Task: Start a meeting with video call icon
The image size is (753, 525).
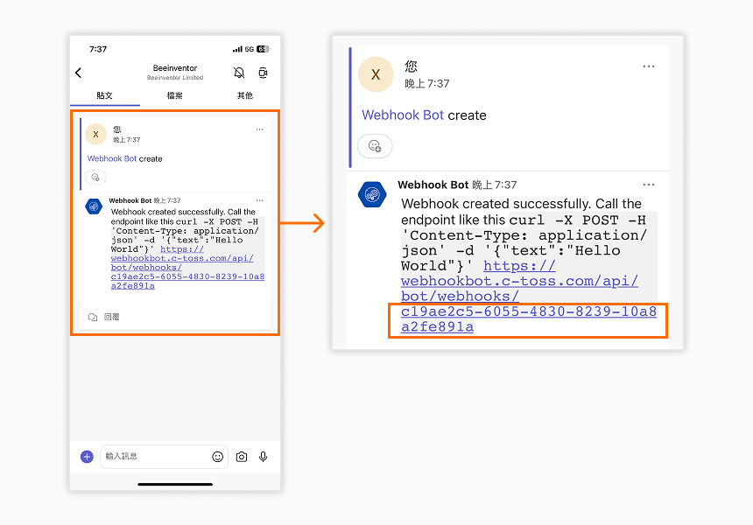Action: click(263, 73)
